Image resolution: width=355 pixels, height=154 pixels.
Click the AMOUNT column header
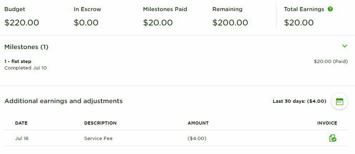(x=198, y=123)
